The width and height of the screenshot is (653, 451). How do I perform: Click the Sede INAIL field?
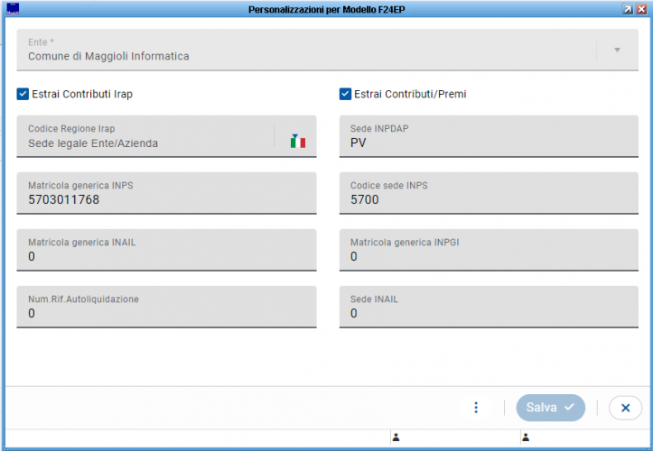[489, 307]
